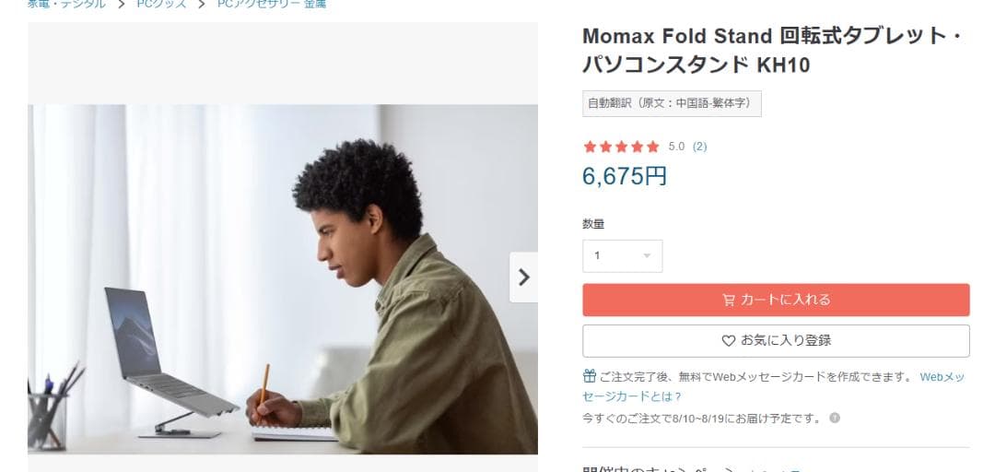The height and width of the screenshot is (472, 995).
Task: Open the PCアクセサリー breadcrumb link
Action: (x=258, y=4)
